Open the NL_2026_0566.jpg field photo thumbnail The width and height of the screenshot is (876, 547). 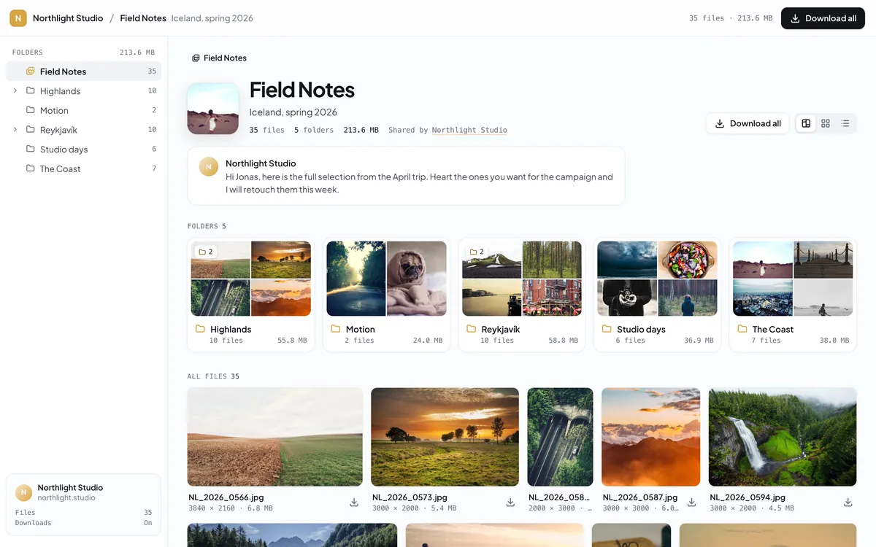pyautogui.click(x=275, y=437)
